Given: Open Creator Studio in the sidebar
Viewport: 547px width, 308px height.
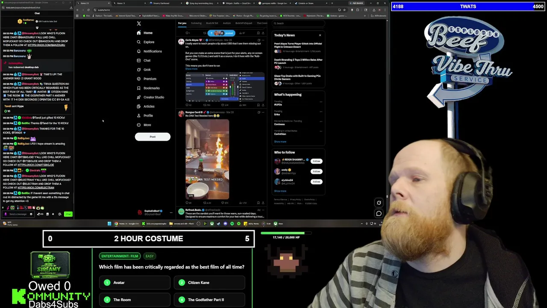Looking at the screenshot, I should click(150, 97).
